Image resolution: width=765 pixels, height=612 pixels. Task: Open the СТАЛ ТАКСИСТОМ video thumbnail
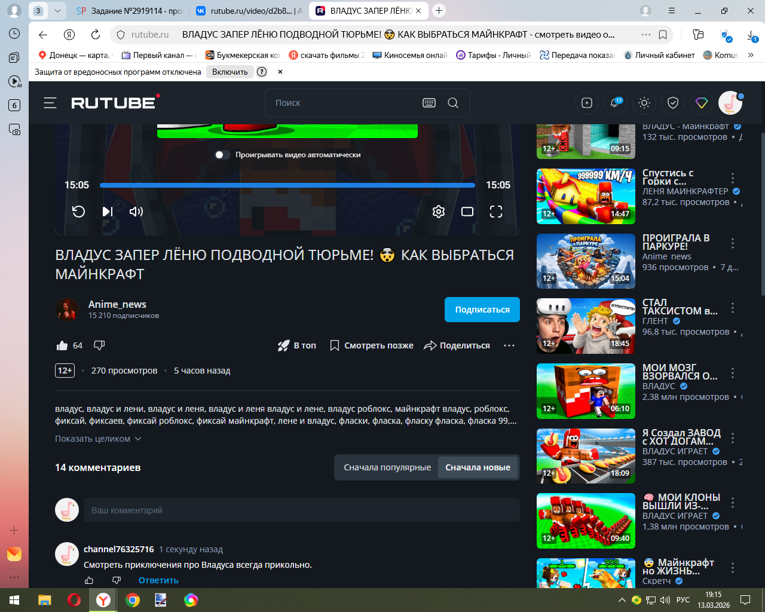click(586, 326)
